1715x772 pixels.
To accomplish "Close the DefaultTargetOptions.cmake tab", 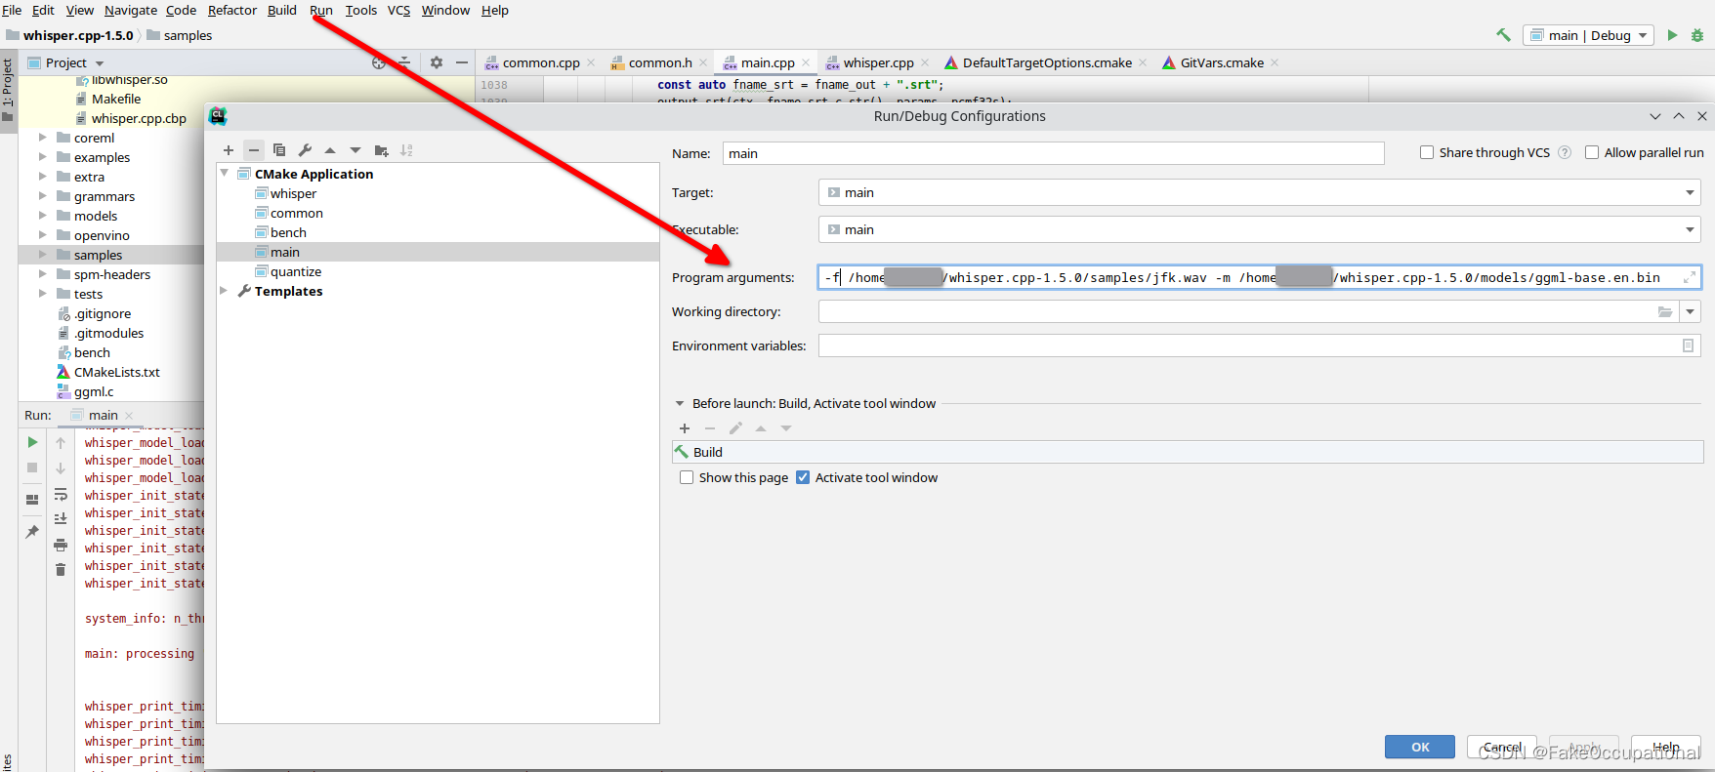I will (1143, 62).
